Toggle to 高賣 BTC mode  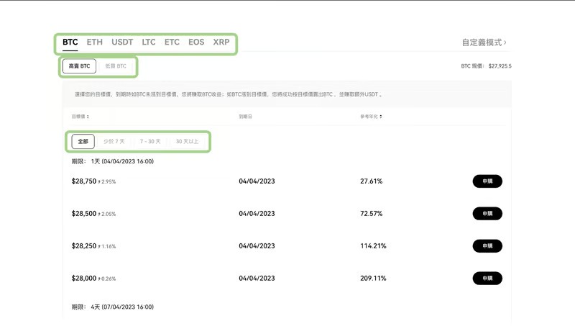79,66
